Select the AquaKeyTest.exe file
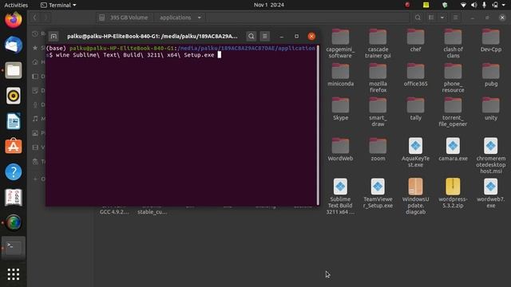511x287 pixels. (415, 152)
